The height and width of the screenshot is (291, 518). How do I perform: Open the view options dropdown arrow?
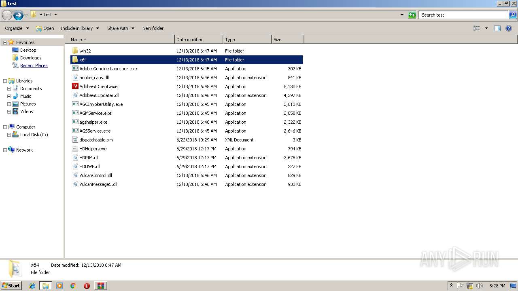pyautogui.click(x=486, y=28)
